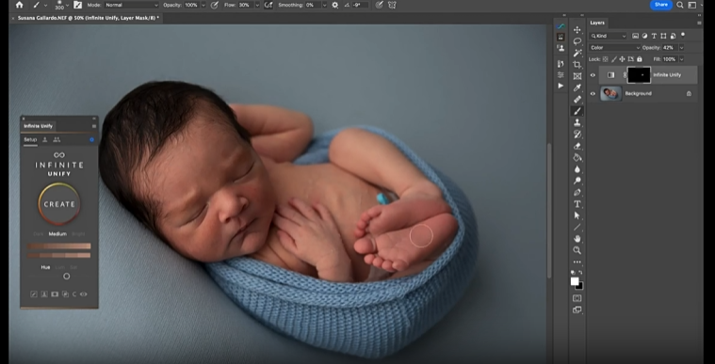The height and width of the screenshot is (364, 715).
Task: Click the blue Share button
Action: [660, 5]
